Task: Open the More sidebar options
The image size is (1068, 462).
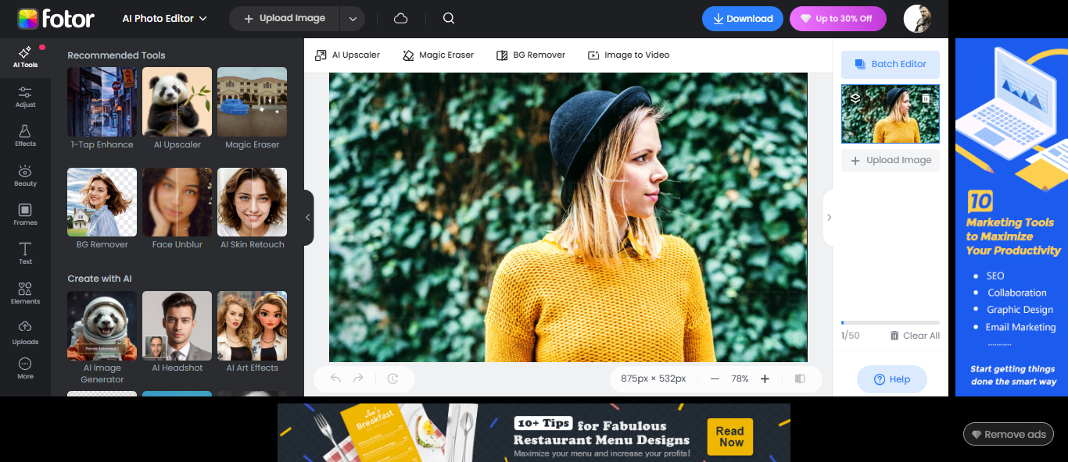Action: pos(25,368)
